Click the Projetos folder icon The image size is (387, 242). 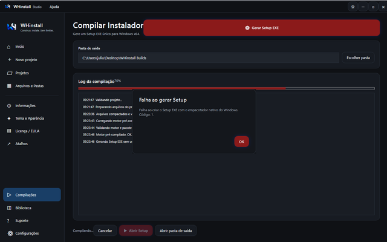click(10, 73)
